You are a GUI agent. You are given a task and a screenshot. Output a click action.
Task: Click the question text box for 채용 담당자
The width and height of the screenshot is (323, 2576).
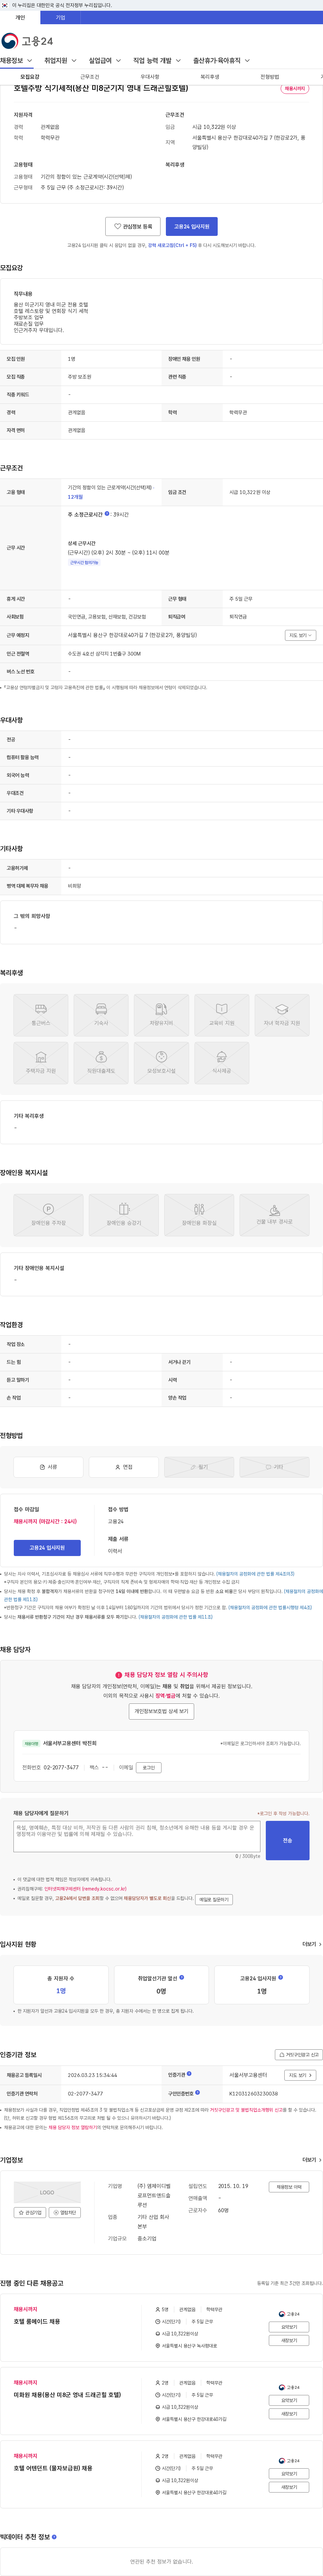137,1836
